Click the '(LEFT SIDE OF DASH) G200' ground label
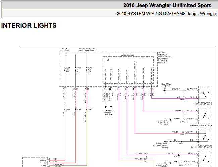Screen dimensions: 218x167 click(x=167, y=86)
